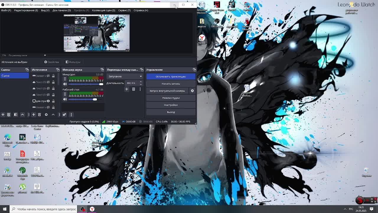Open Редактирование menu
Screen dimensions: 378x213
pyautogui.click(x=26, y=10)
